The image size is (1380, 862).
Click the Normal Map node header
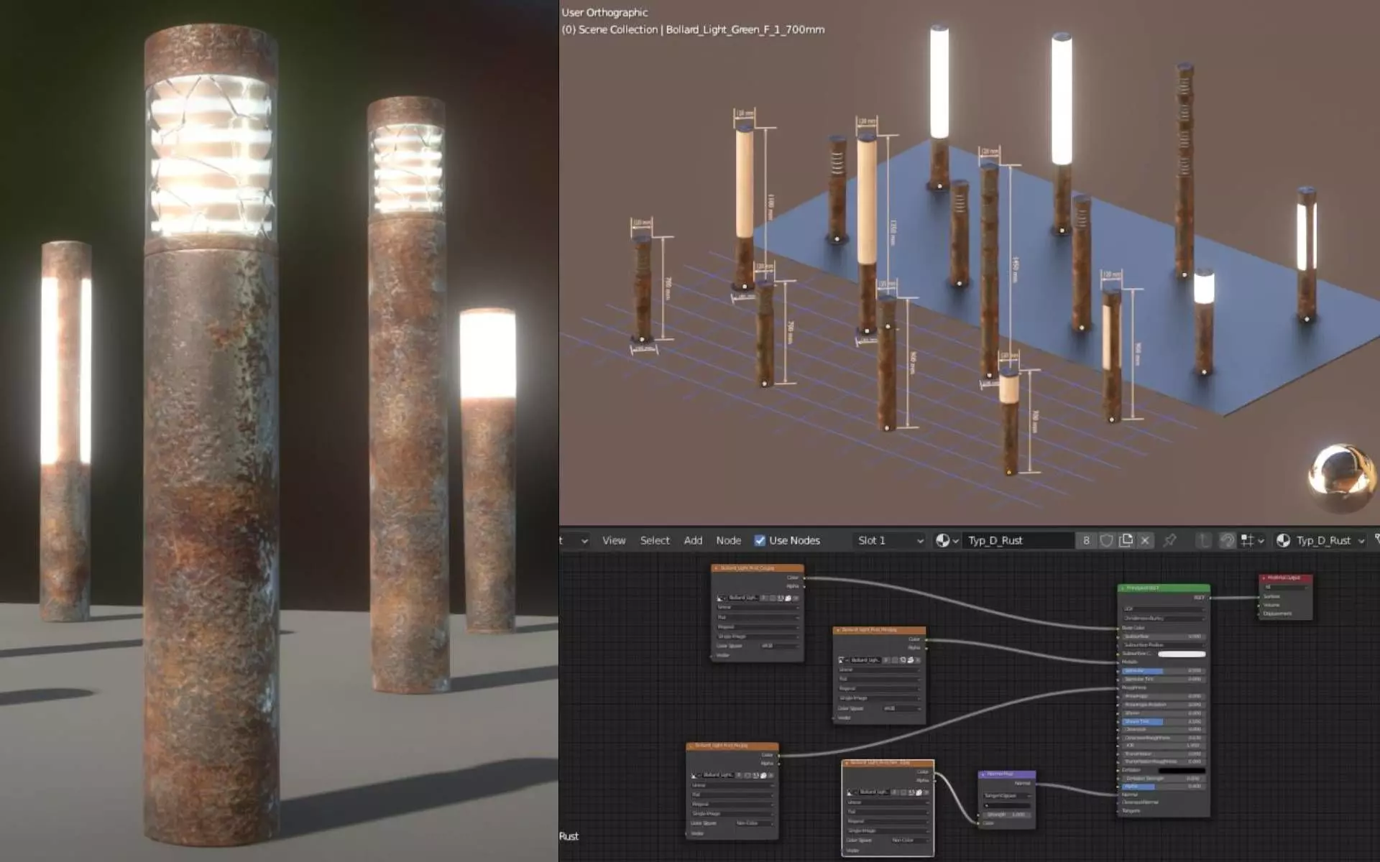tap(1006, 774)
